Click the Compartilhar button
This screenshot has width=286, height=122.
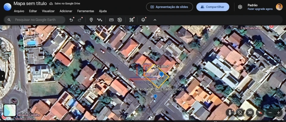[213, 7]
